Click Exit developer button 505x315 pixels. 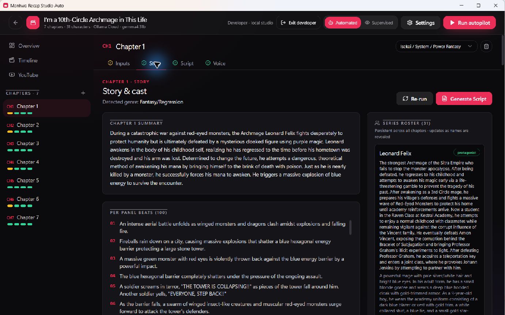(298, 23)
